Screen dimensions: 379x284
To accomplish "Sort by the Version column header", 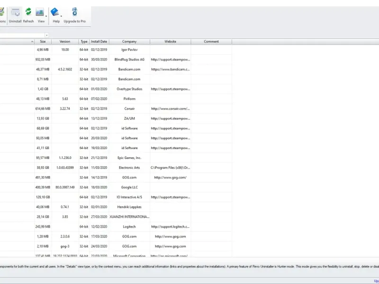I will (65, 42).
